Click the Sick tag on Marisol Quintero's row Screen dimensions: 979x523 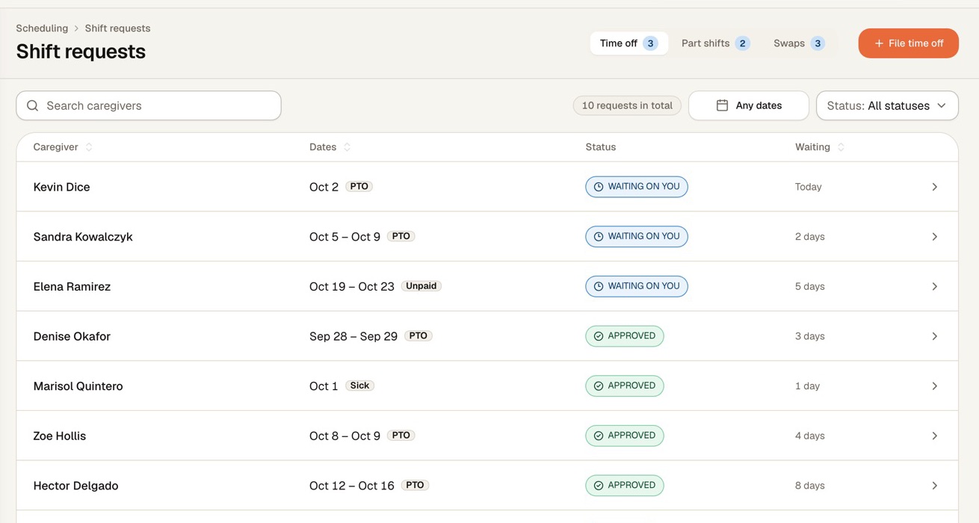click(x=359, y=386)
